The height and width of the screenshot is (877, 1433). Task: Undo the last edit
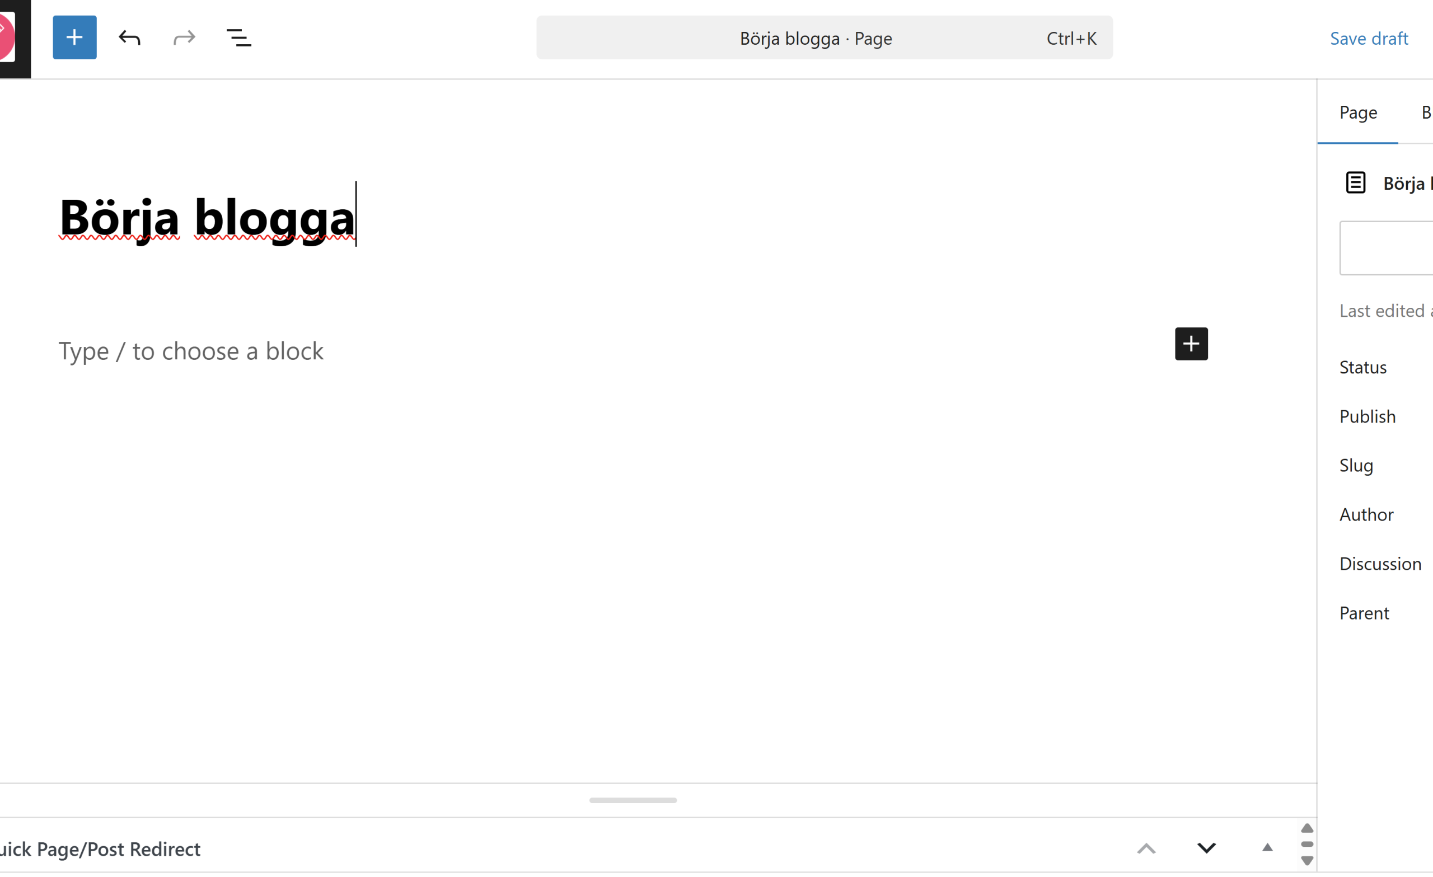129,39
